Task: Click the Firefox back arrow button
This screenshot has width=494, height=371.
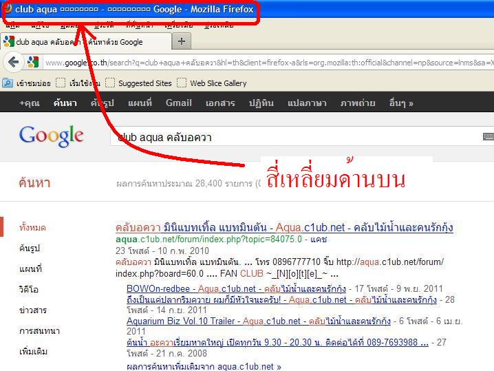Action: point(14,62)
